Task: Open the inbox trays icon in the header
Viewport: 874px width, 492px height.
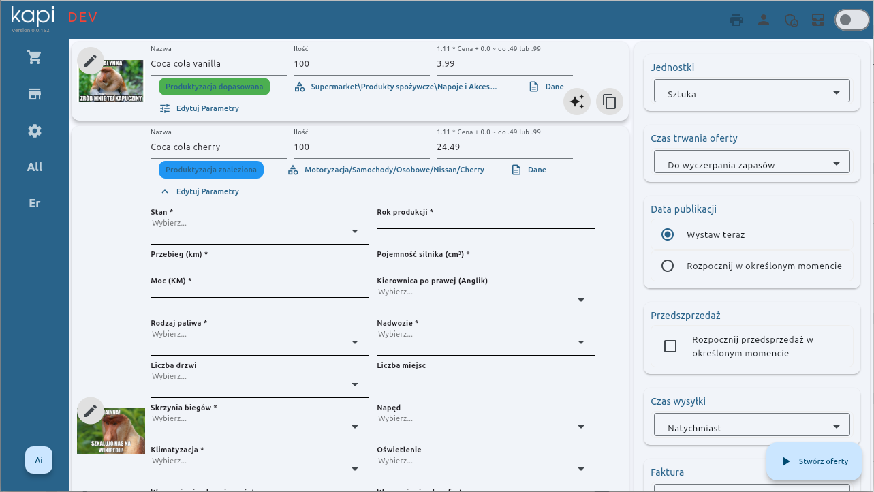Action: (818, 20)
